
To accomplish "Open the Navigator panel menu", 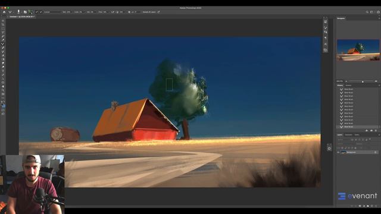I will coord(379,18).
